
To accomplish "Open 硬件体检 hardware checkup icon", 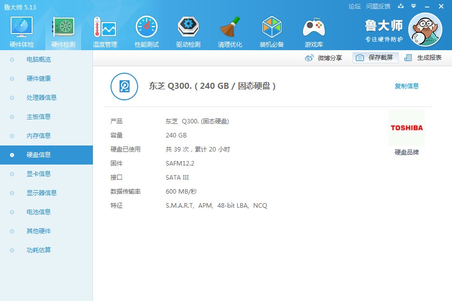I will [x=22, y=32].
